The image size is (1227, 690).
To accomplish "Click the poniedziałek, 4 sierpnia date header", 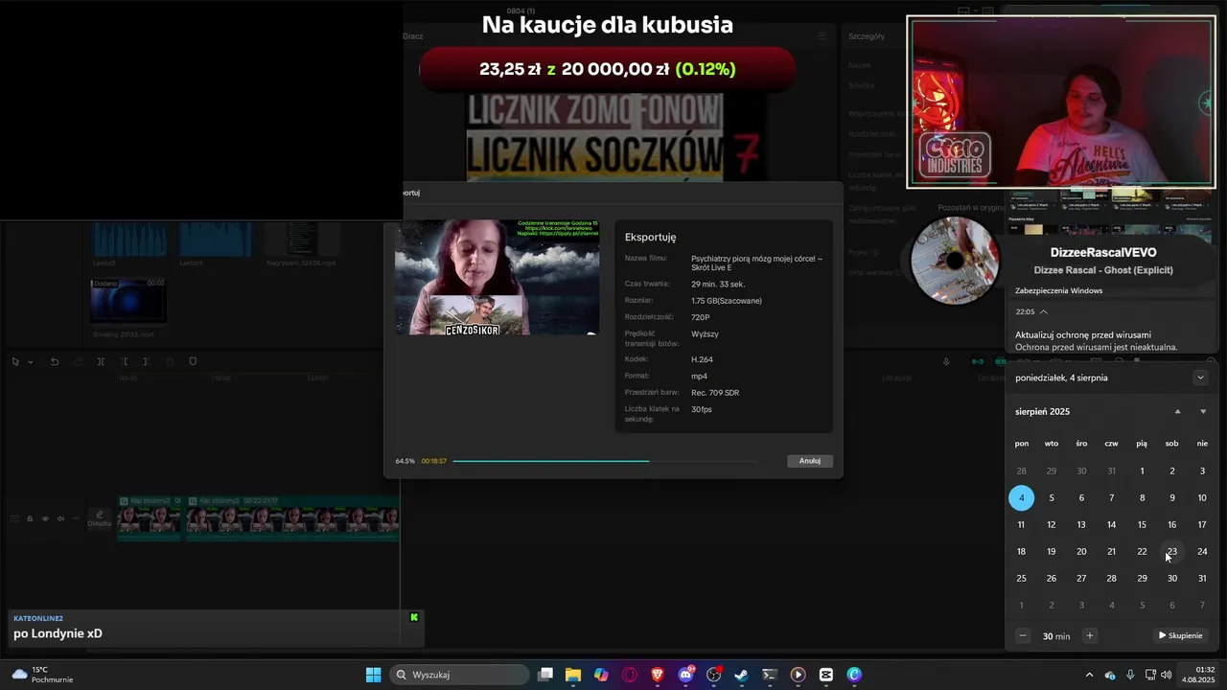I will tap(1061, 378).
